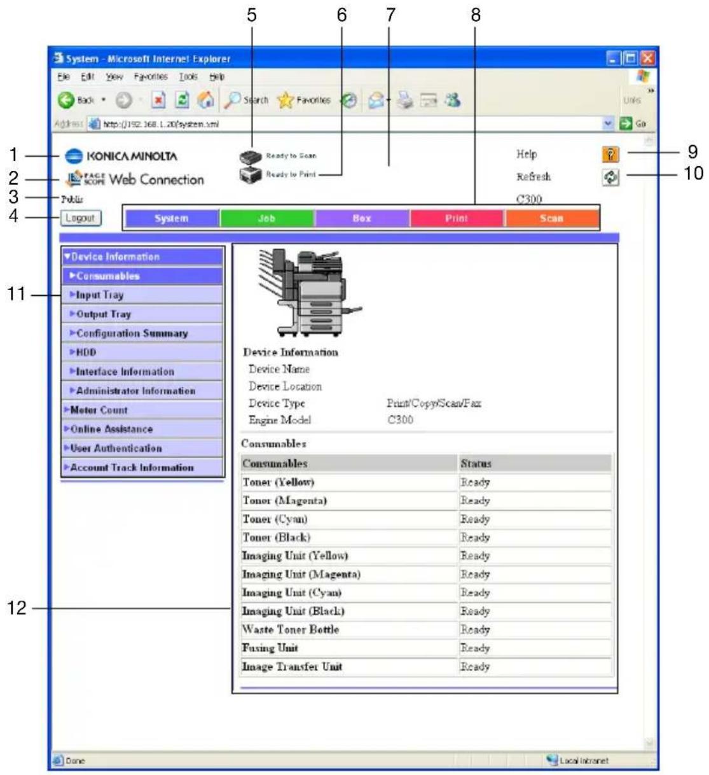Open the Edit menu
This screenshot has height=775, width=709.
click(x=88, y=77)
